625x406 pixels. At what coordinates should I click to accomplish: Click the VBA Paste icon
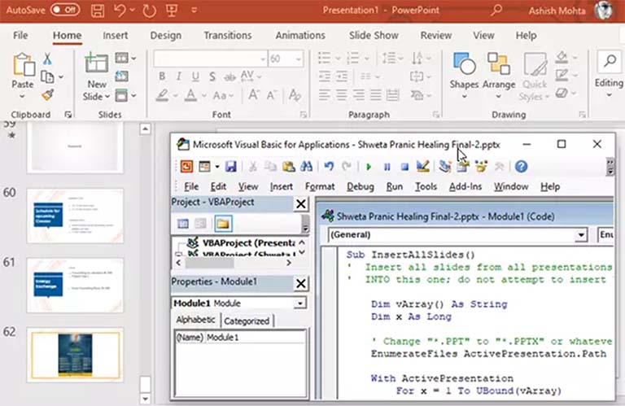coord(288,167)
